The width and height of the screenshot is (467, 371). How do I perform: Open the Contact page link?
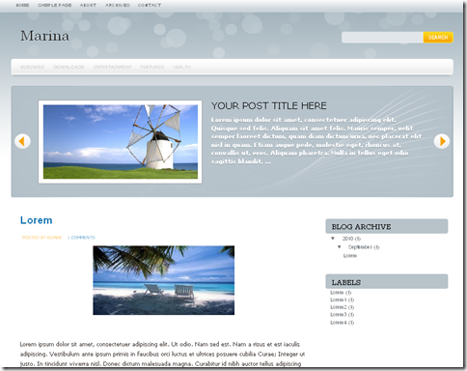pyautogui.click(x=150, y=5)
